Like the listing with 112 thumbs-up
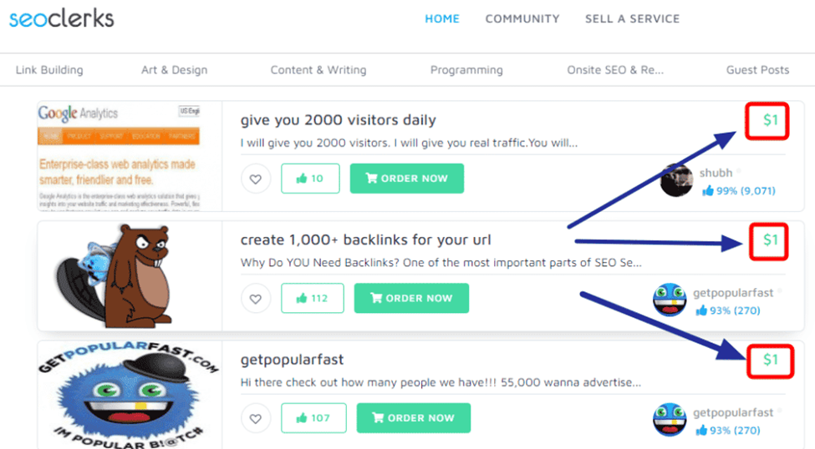The height and width of the screenshot is (449, 815). (x=312, y=298)
